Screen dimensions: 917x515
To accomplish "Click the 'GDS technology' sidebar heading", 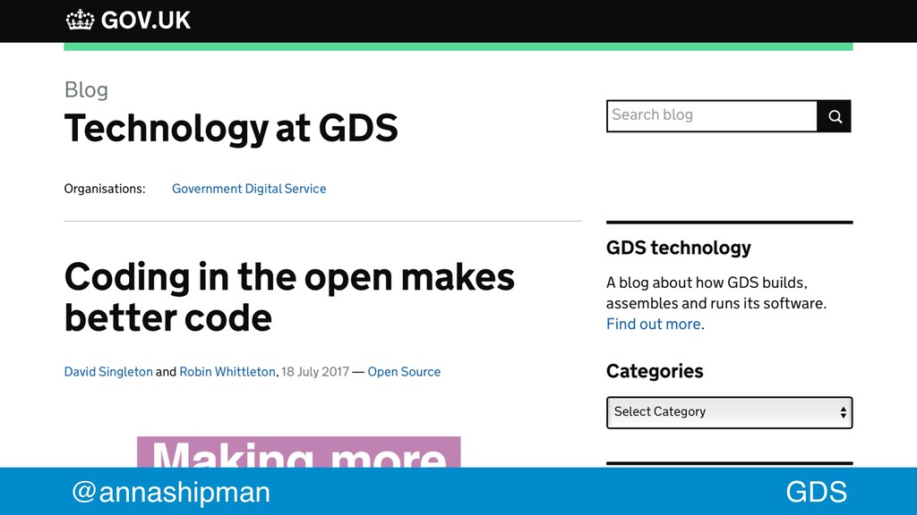I will click(679, 248).
